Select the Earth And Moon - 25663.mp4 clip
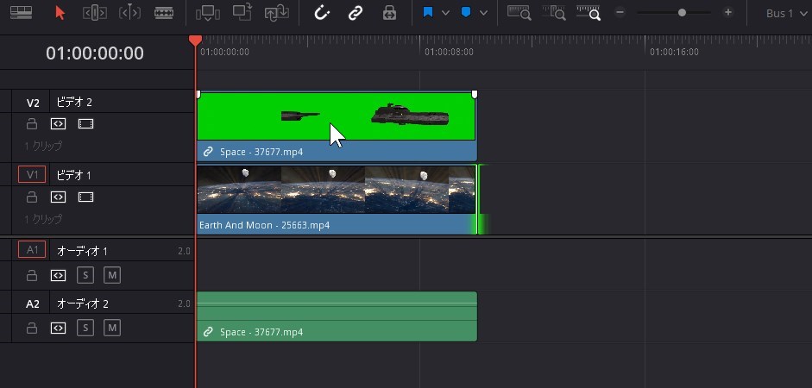The image size is (812, 388). tap(337, 200)
